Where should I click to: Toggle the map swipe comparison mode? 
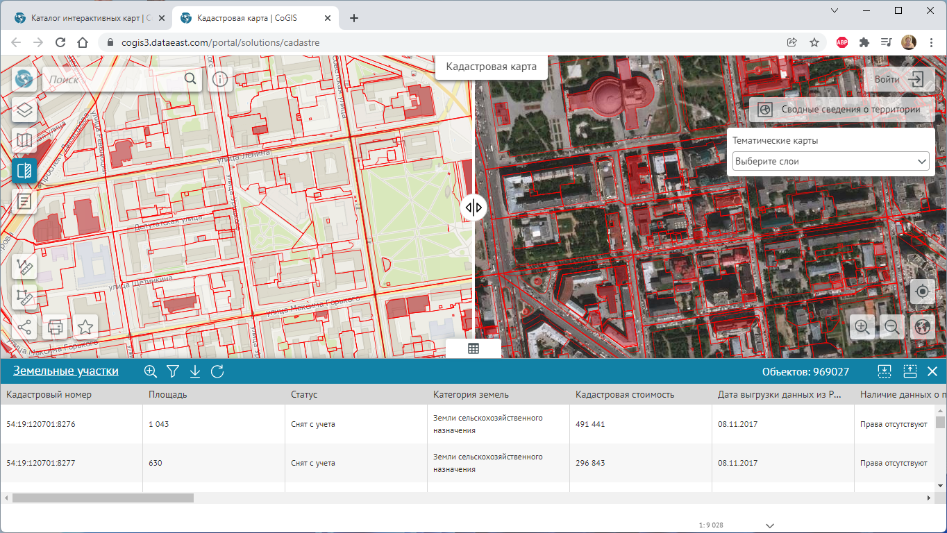[x=24, y=171]
